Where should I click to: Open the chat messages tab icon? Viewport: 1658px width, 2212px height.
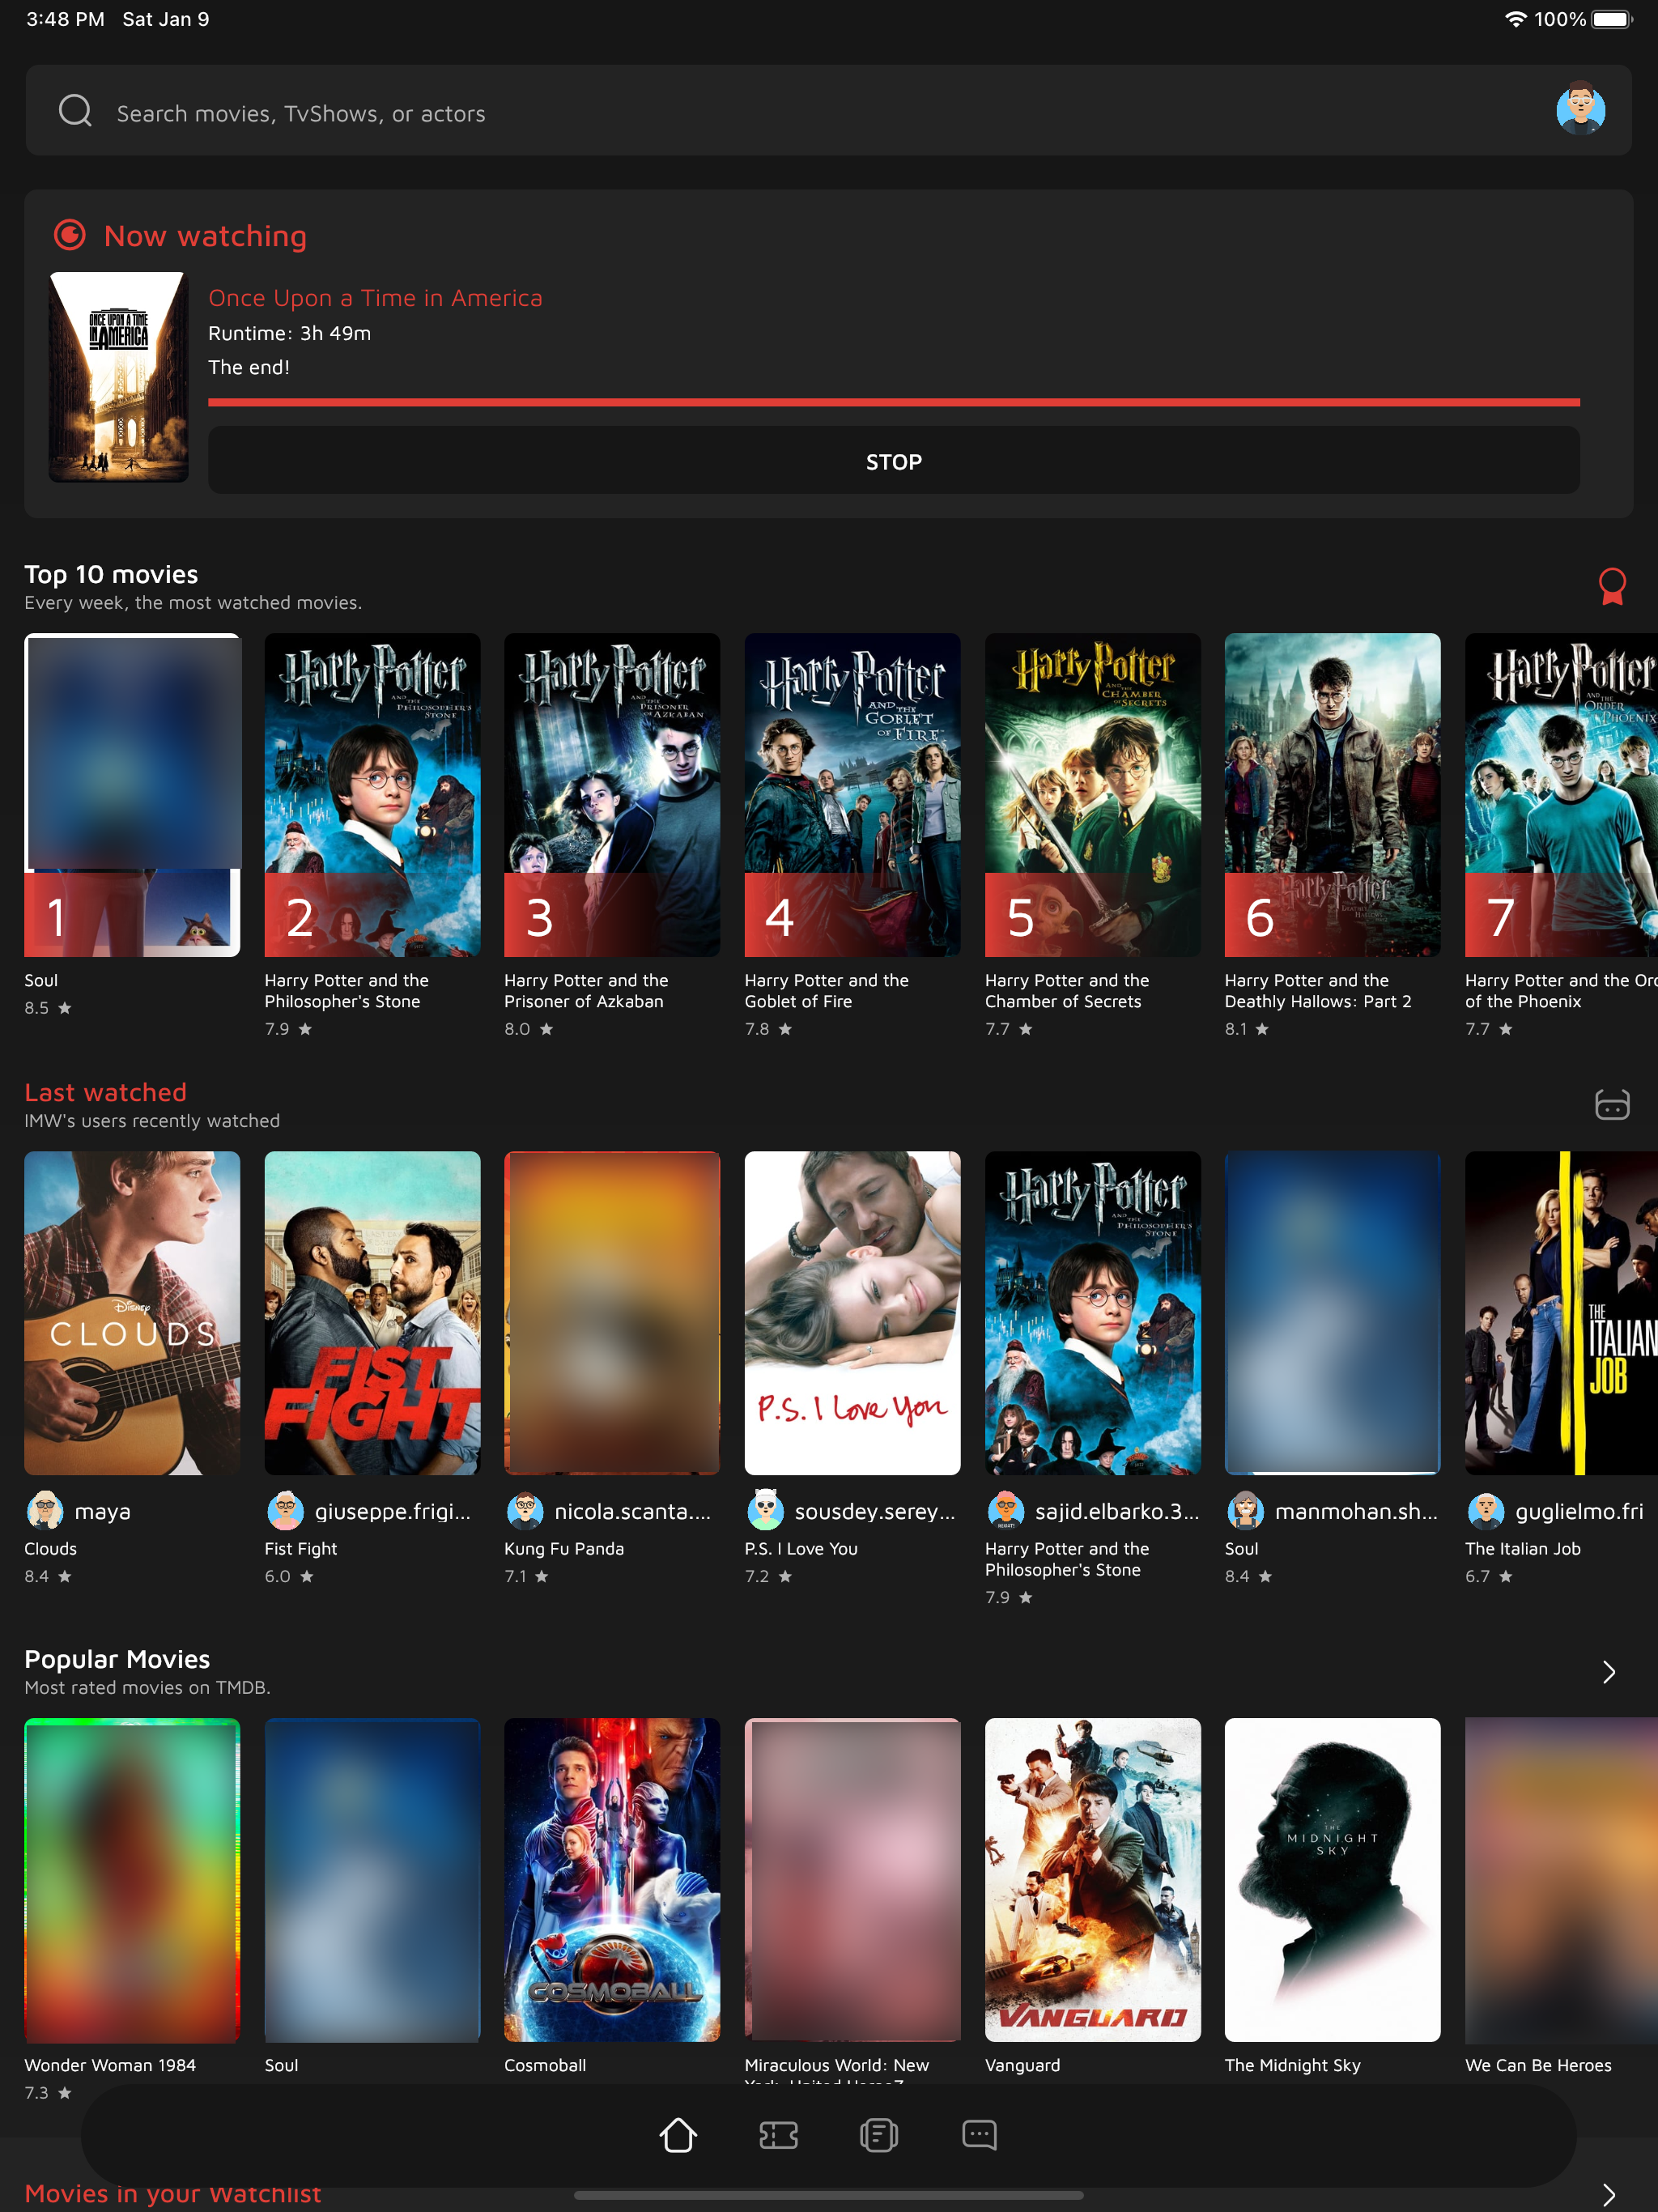point(979,2135)
